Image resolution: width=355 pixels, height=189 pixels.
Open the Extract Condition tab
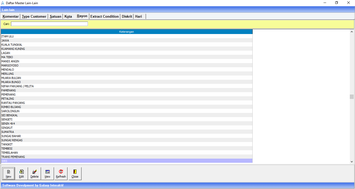click(x=104, y=16)
